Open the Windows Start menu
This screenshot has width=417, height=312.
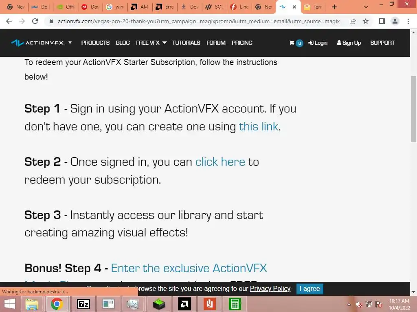click(10, 304)
